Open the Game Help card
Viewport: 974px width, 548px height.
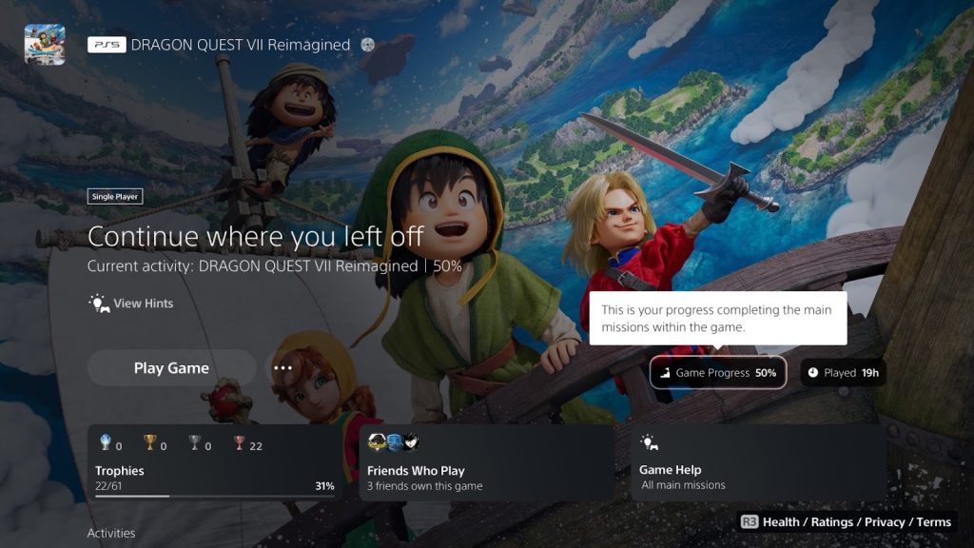[x=758, y=463]
